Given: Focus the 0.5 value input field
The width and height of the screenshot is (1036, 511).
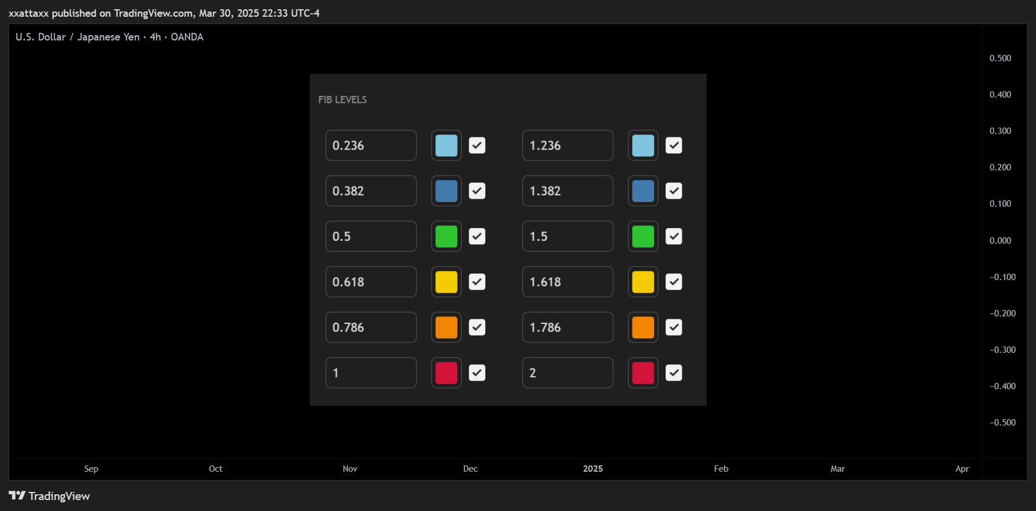Looking at the screenshot, I should [371, 236].
